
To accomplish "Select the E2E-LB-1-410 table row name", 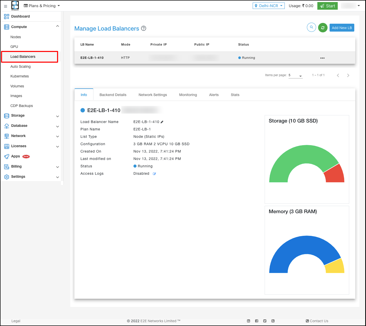I will tap(92, 58).
